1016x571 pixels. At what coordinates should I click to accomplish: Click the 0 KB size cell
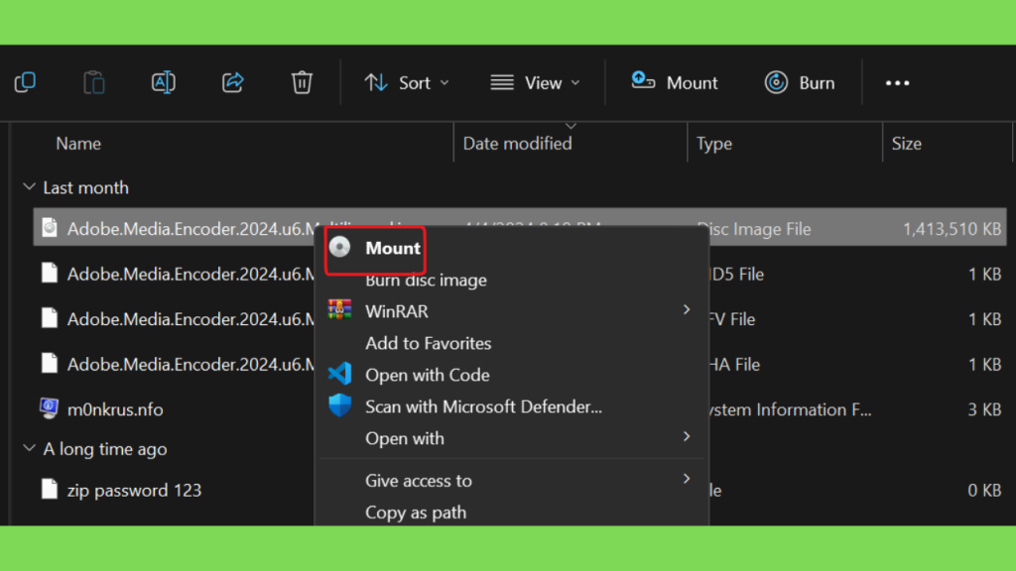pyautogui.click(x=984, y=490)
